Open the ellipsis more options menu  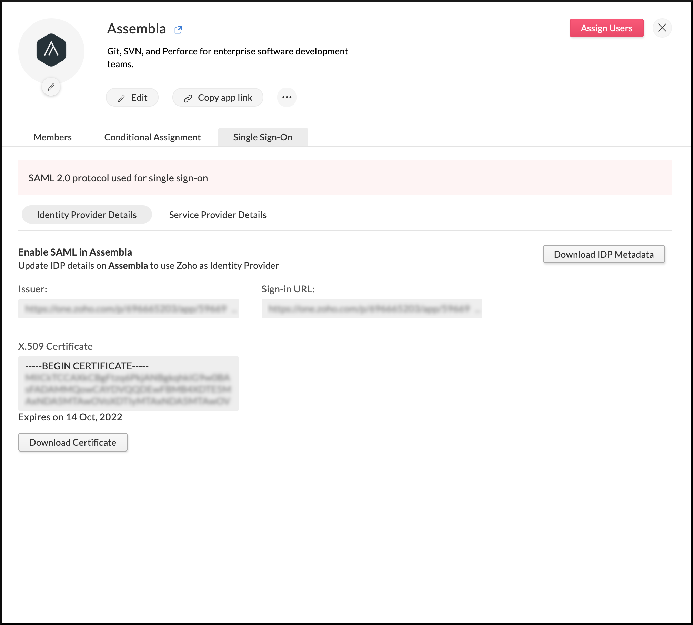[x=287, y=97]
